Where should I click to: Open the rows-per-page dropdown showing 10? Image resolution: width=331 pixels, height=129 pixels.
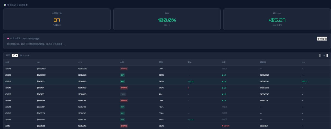[15, 55]
